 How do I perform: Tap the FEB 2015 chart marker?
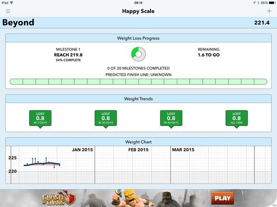point(138,150)
